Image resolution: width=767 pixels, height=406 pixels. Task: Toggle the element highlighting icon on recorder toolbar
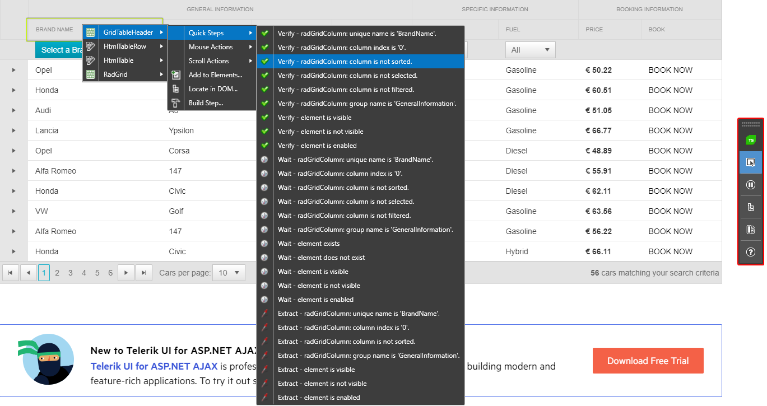tap(751, 162)
